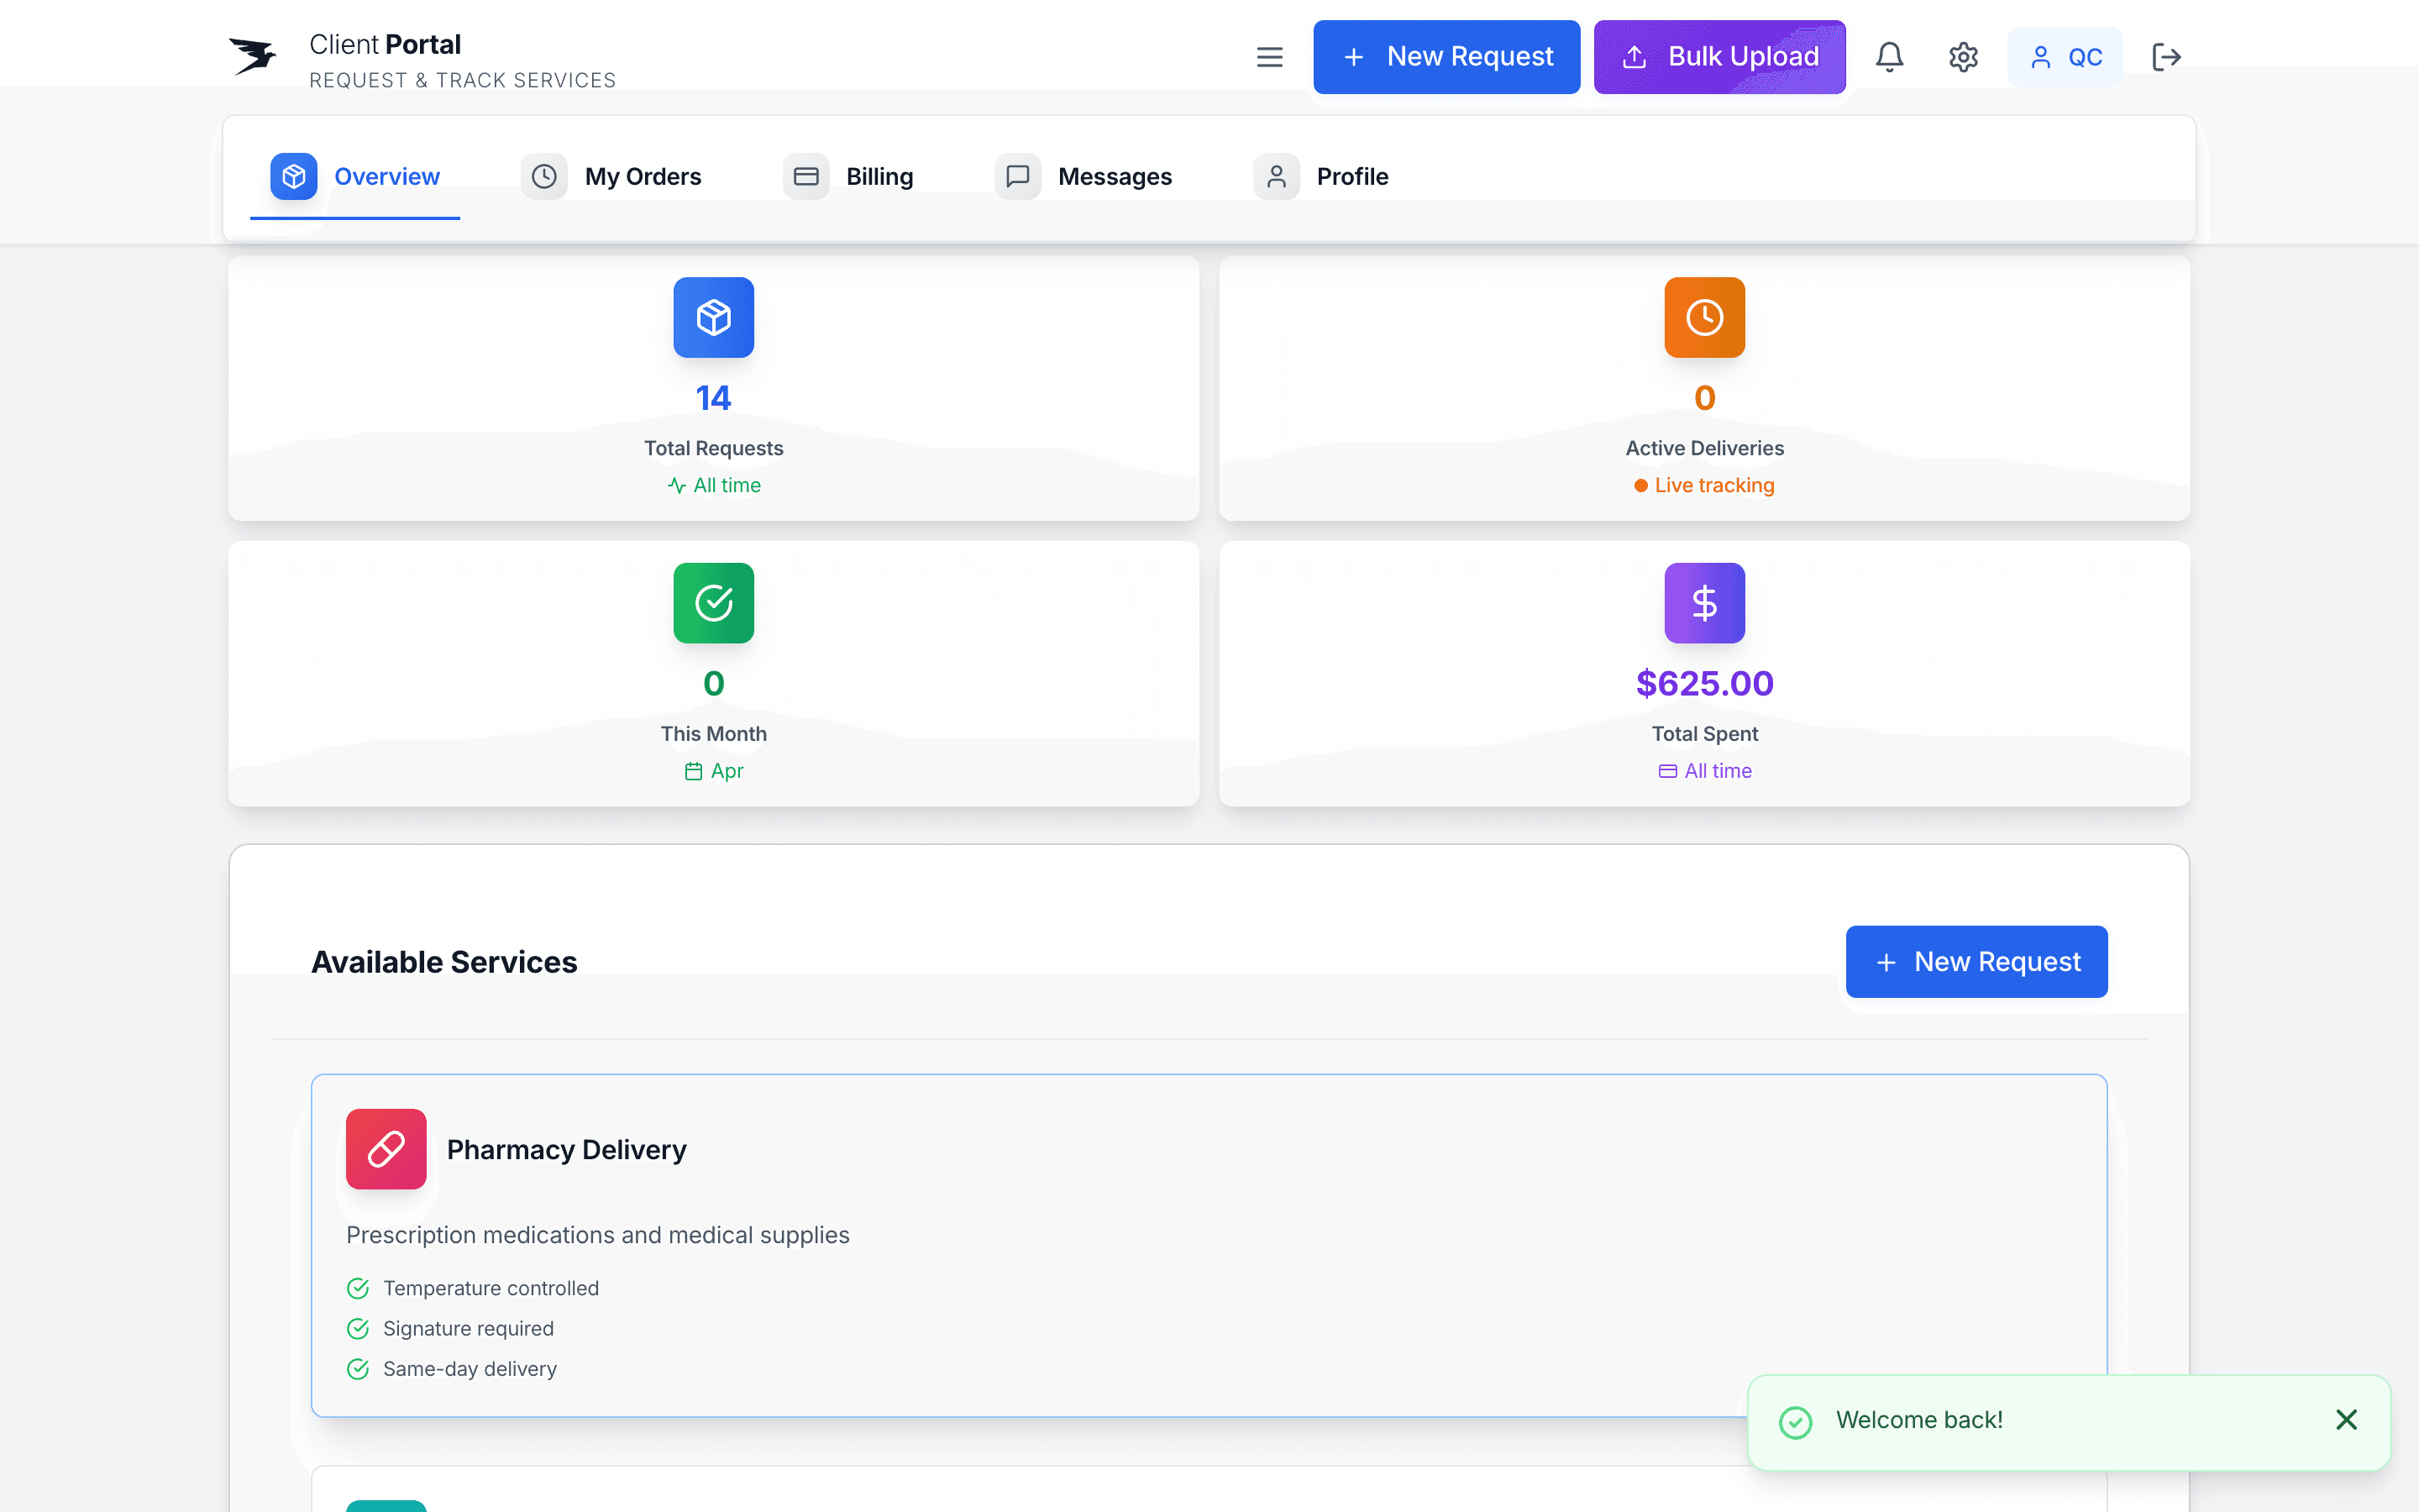
Task: Select the Pharmacy Delivery pill icon
Action: [386, 1149]
